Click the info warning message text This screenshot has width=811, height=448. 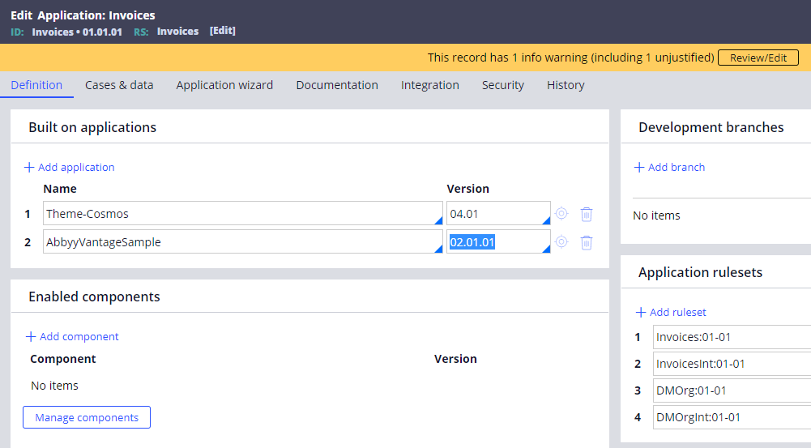click(570, 58)
